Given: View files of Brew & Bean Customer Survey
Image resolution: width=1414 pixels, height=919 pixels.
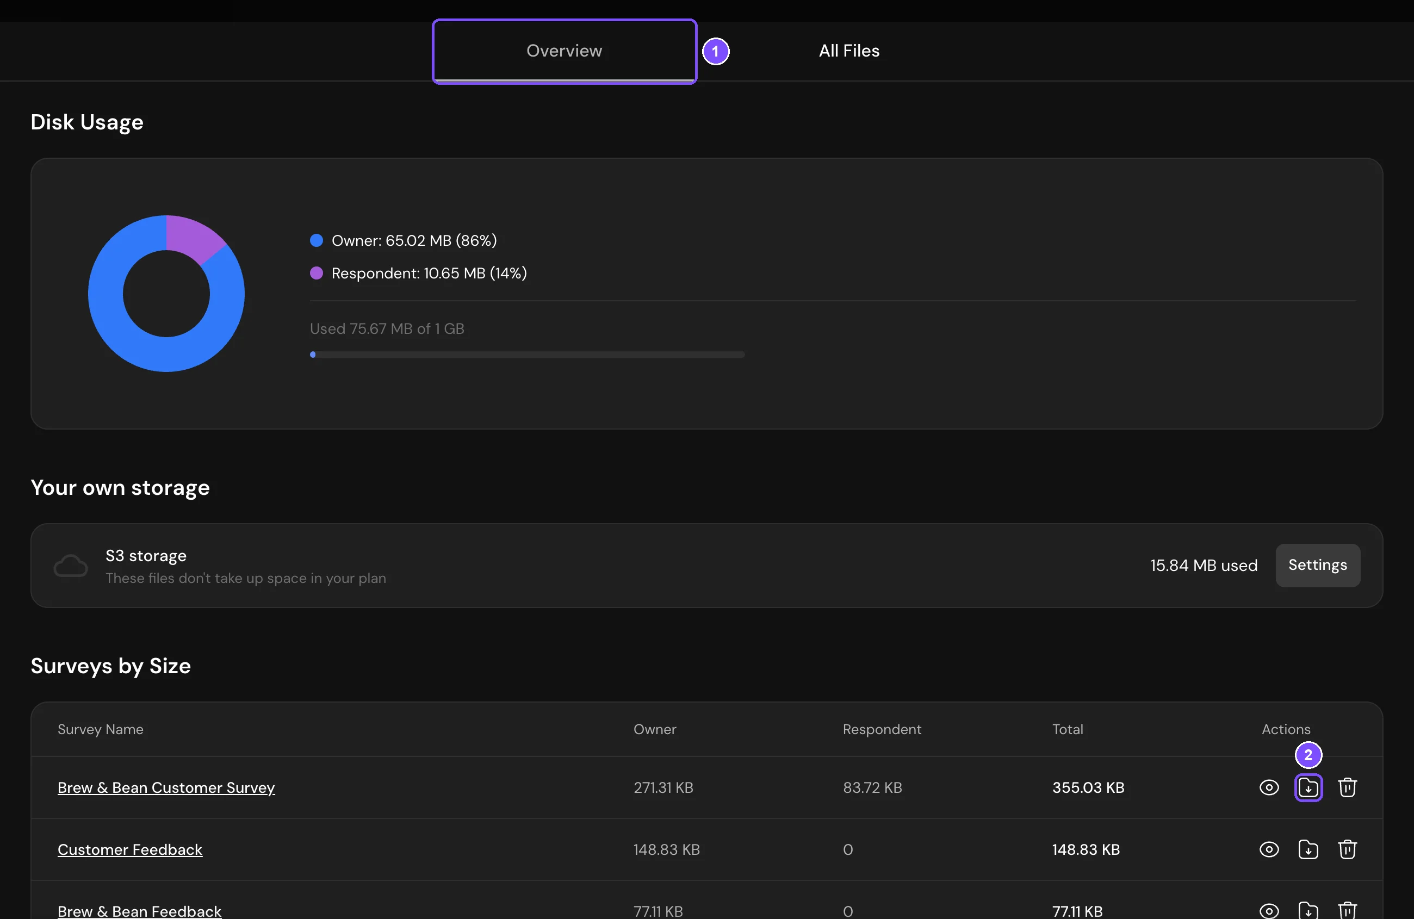Looking at the screenshot, I should 1269,787.
